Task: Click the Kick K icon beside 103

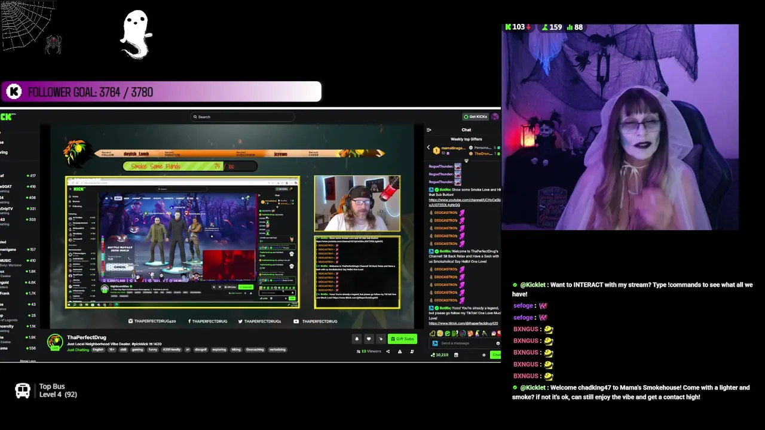Action: pyautogui.click(x=508, y=27)
